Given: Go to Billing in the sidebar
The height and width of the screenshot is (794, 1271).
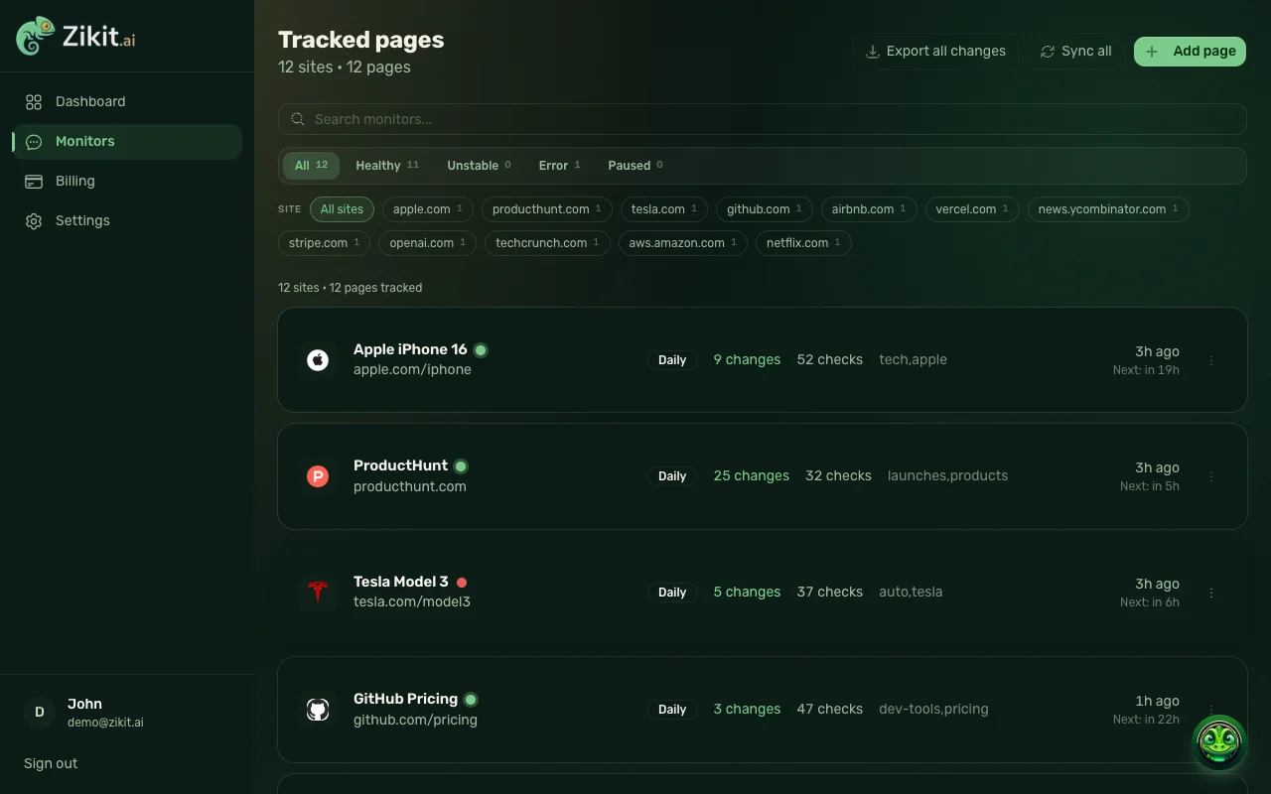Looking at the screenshot, I should 127,182.
